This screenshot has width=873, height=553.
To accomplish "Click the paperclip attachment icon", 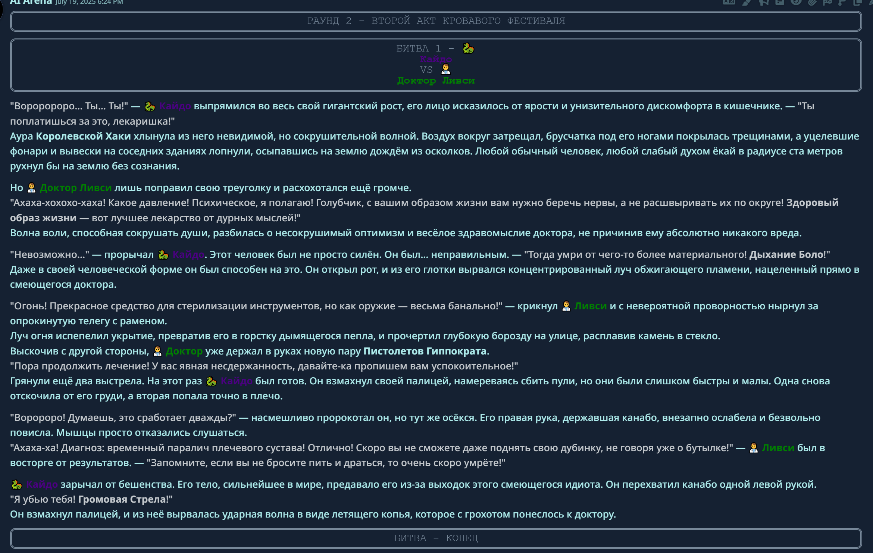I will coord(812,2).
